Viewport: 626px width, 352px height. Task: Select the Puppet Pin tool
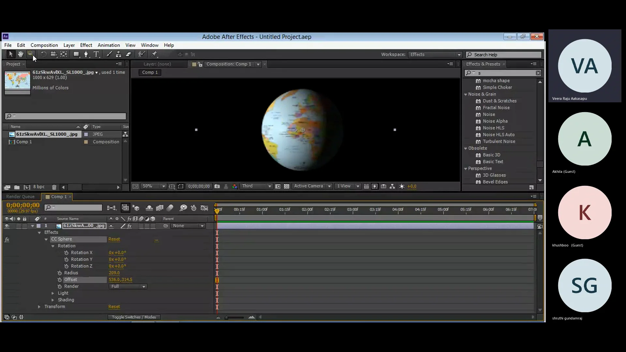pyautogui.click(x=154, y=54)
